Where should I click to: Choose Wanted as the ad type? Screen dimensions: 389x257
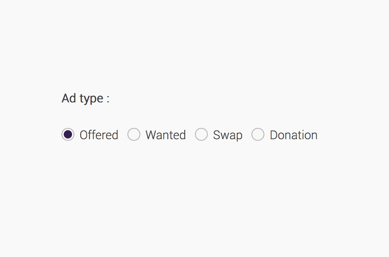tap(134, 134)
